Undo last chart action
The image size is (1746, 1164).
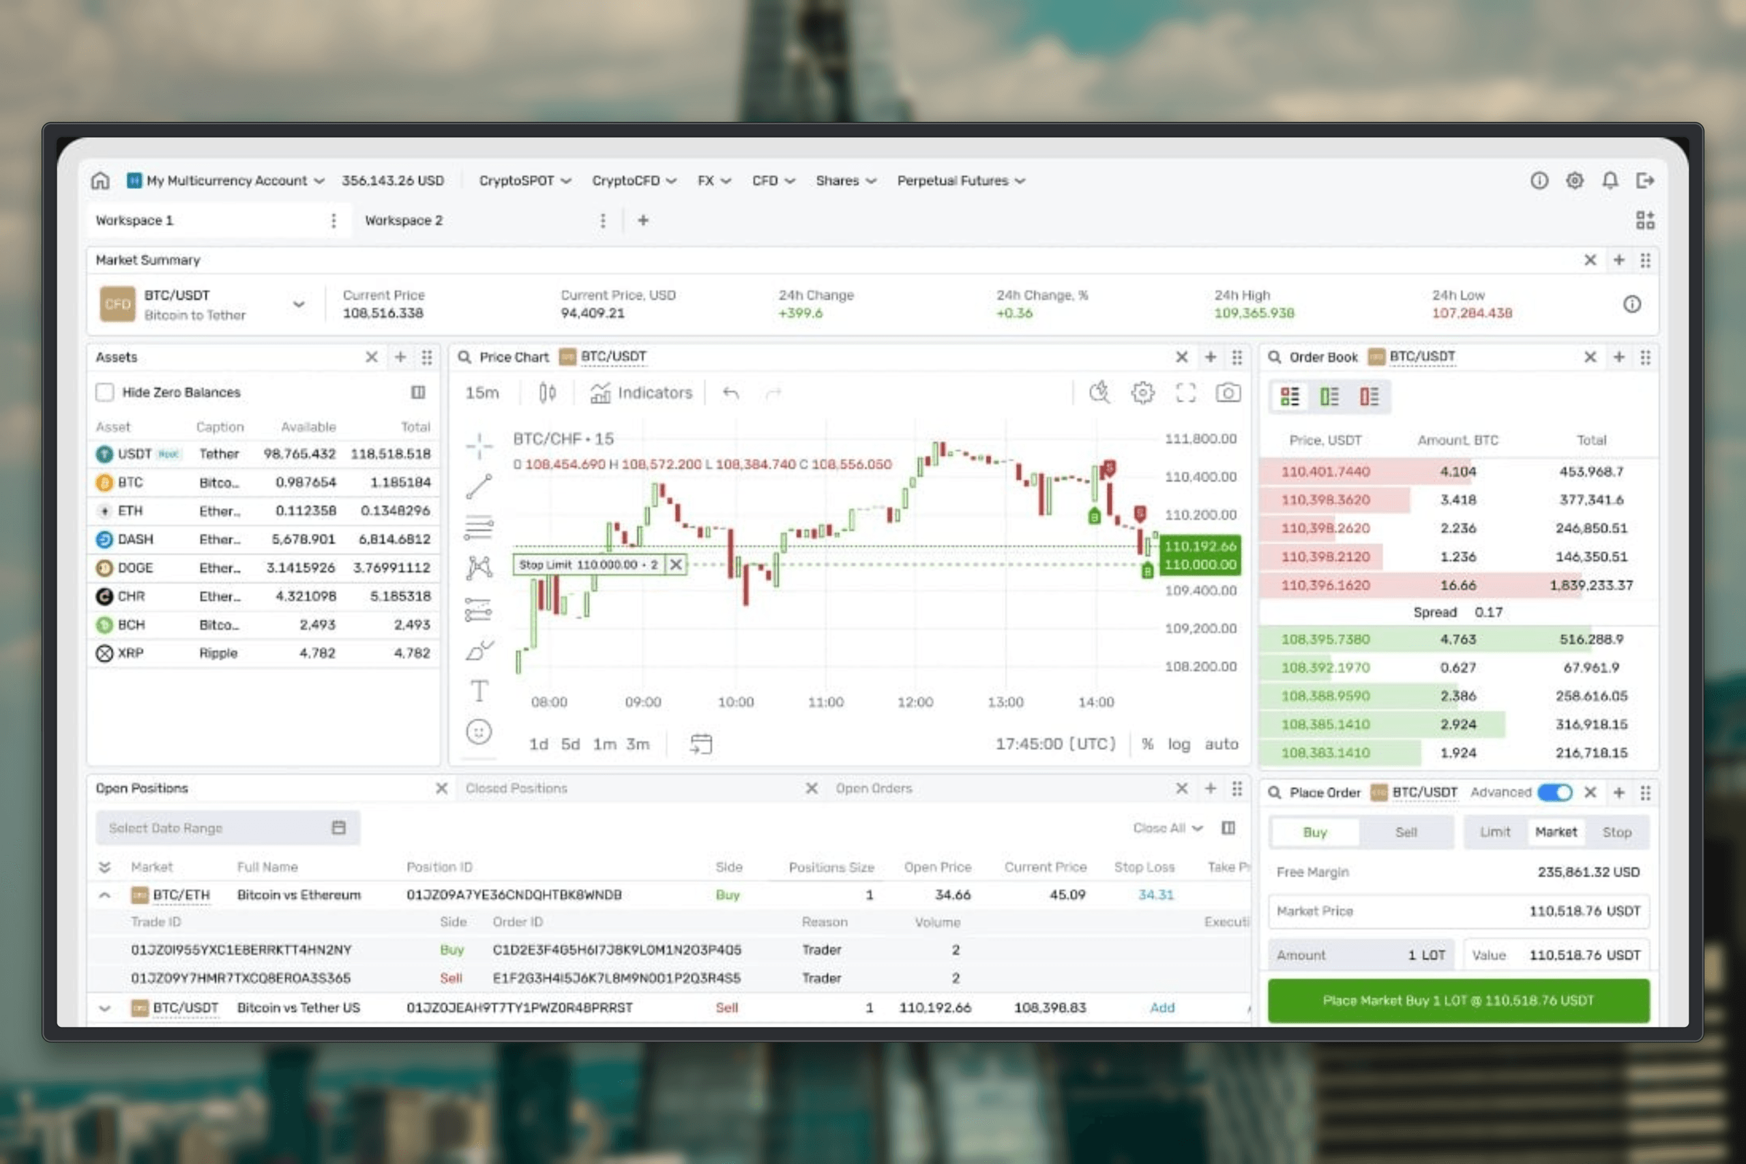730,393
